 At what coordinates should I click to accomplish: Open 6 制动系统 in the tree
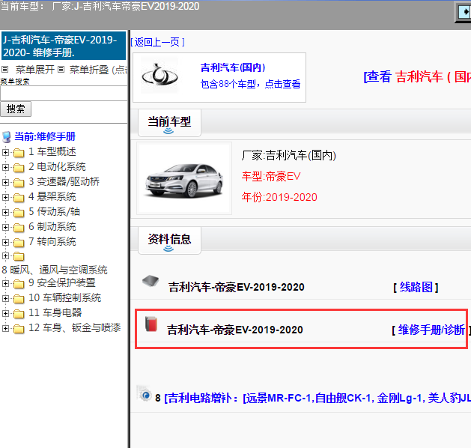pyautogui.click(x=52, y=226)
